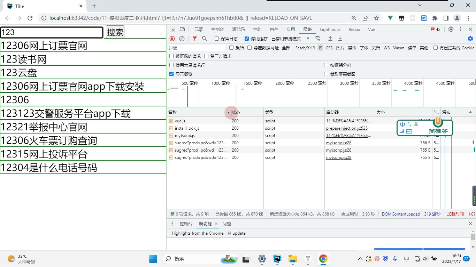Viewport: 476px width, 267px height.
Task: Activate the DevTools inspect element picker icon
Action: (172, 30)
